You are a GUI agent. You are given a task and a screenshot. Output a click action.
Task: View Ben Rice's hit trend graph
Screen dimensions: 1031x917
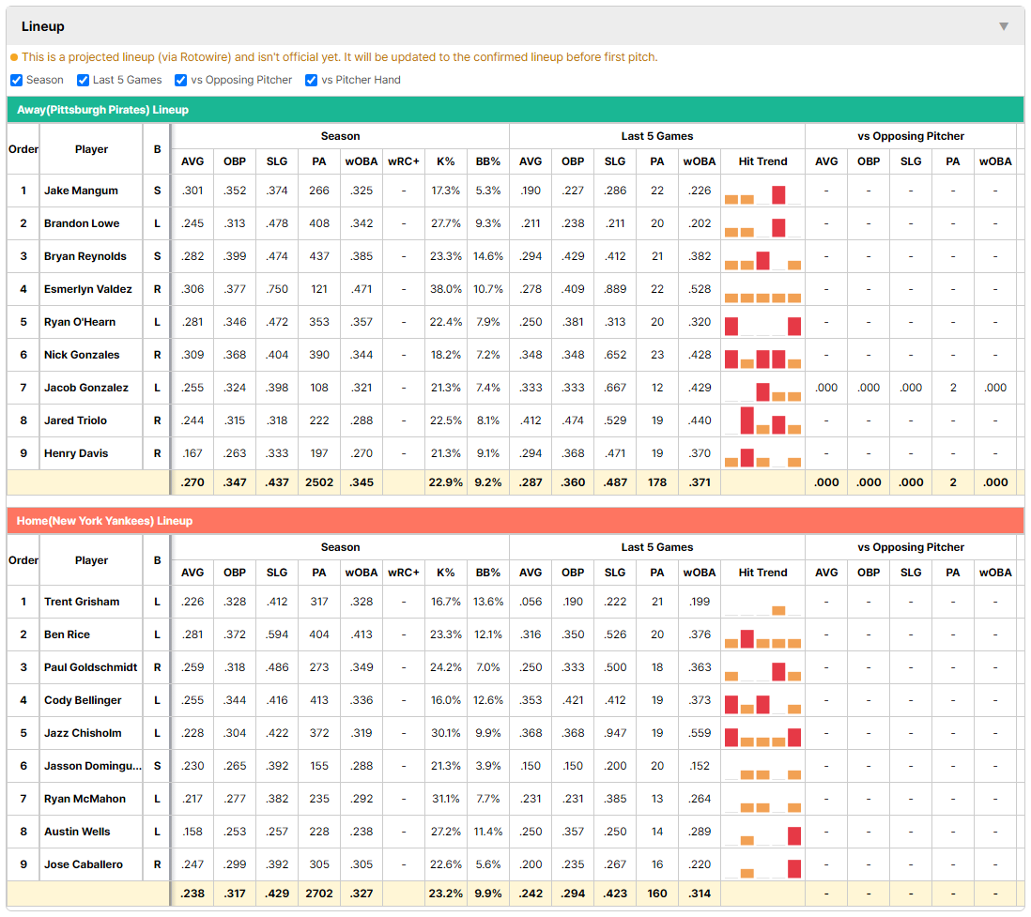(762, 637)
